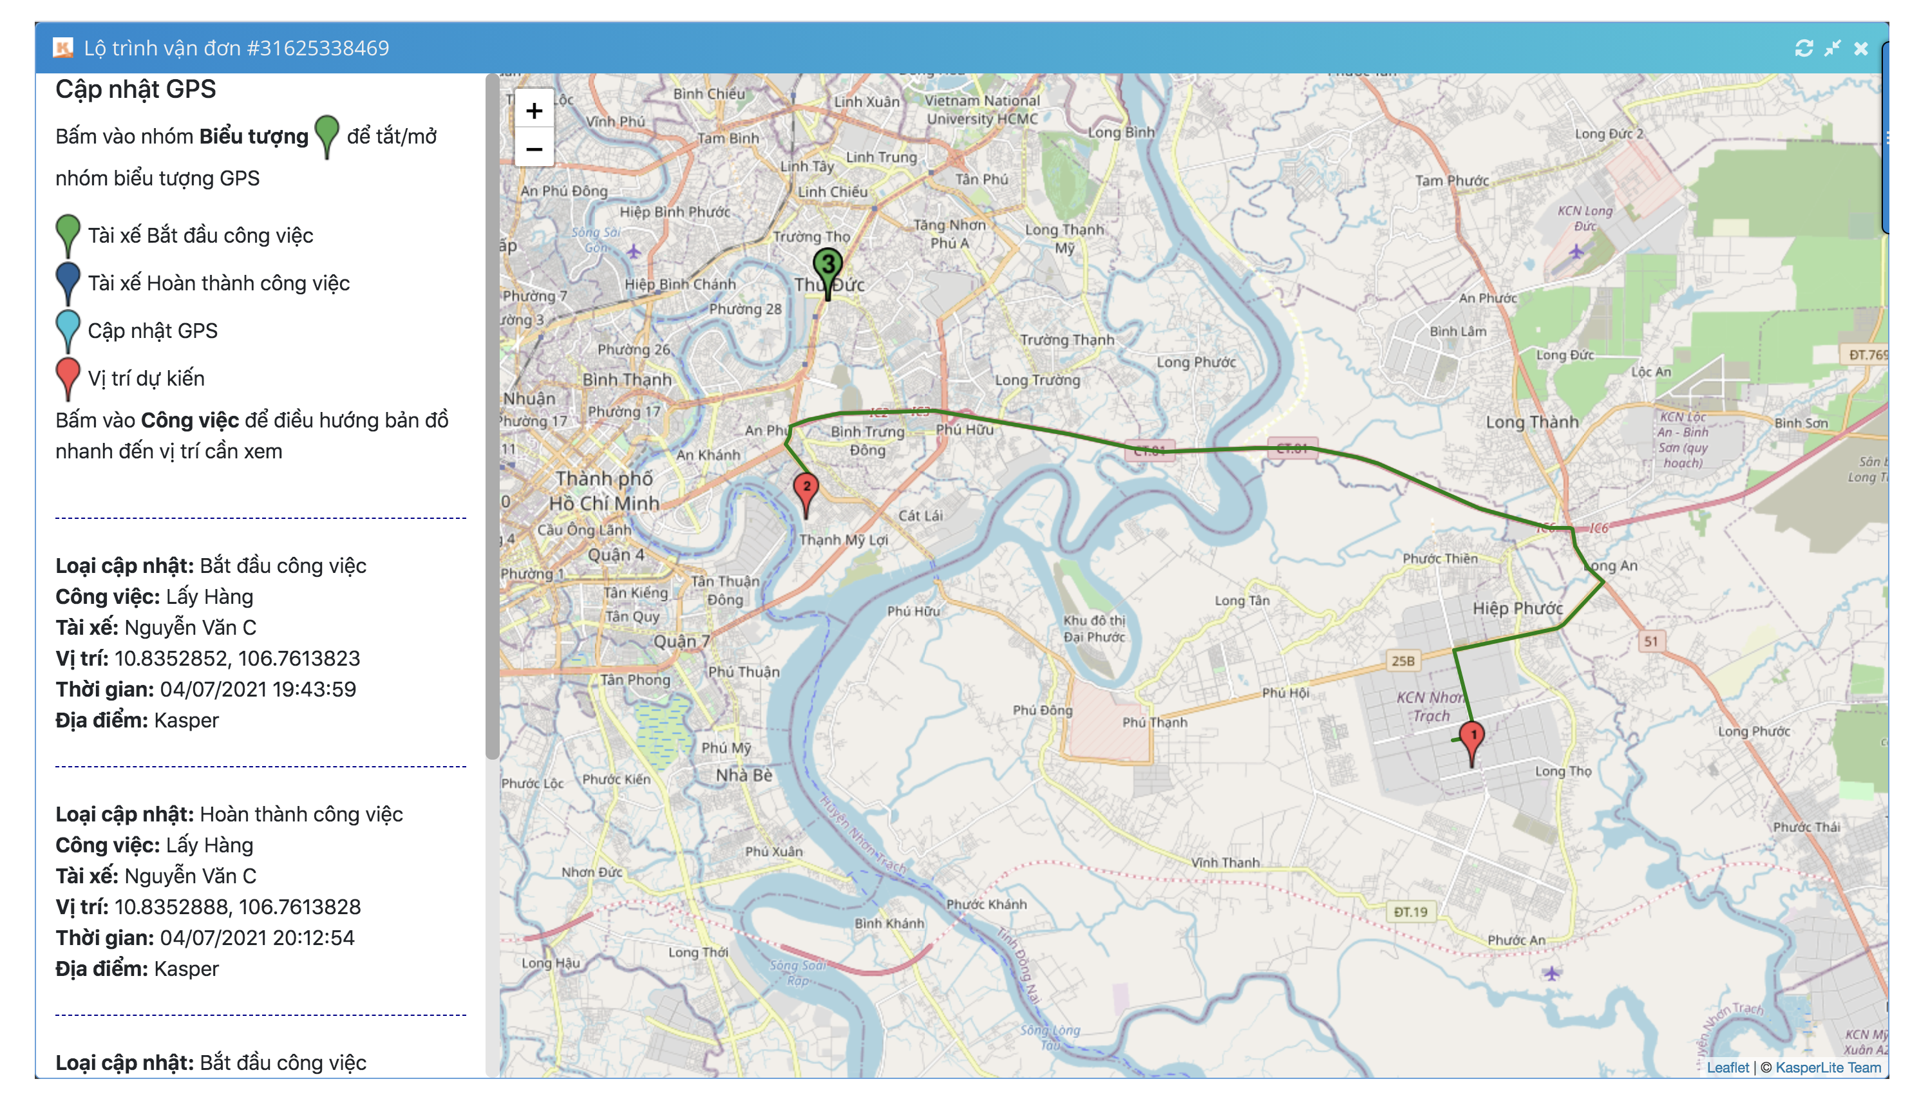Close the shipment route dialog
This screenshot has height=1097, width=1910.
click(x=1861, y=48)
